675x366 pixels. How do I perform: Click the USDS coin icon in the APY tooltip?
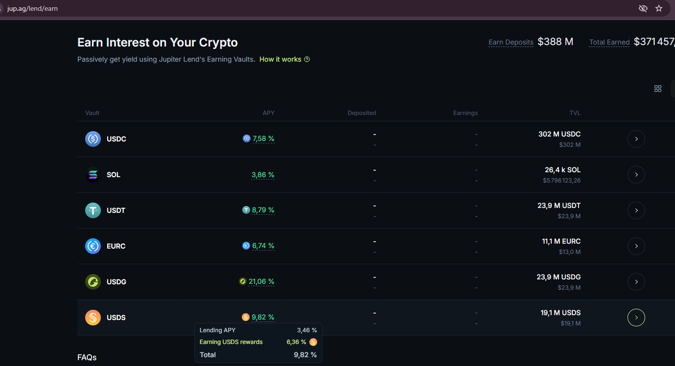[313, 342]
